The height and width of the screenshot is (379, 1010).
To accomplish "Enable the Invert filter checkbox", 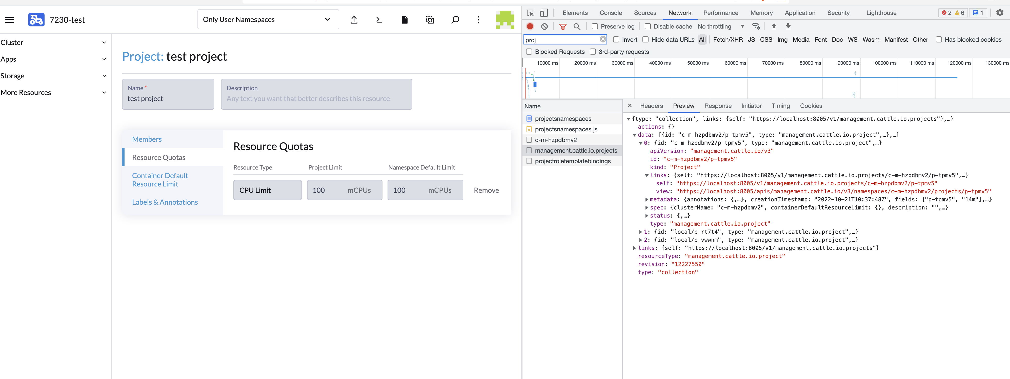I will coord(617,40).
